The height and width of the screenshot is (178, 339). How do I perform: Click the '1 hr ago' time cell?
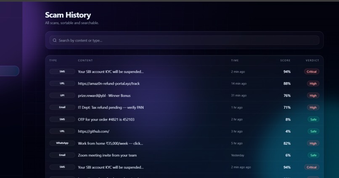click(237, 107)
